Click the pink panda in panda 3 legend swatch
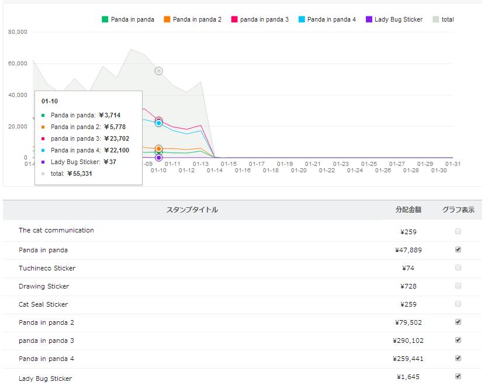The height and width of the screenshot is (389, 488). click(x=234, y=19)
